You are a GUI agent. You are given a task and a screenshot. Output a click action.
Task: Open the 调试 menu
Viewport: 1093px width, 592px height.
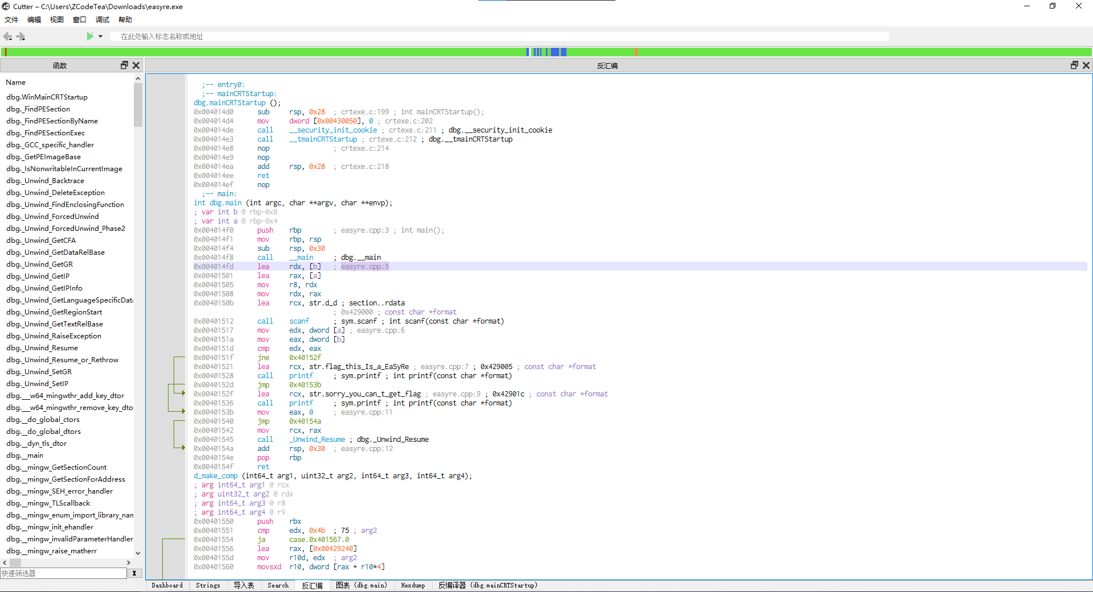[x=102, y=20]
